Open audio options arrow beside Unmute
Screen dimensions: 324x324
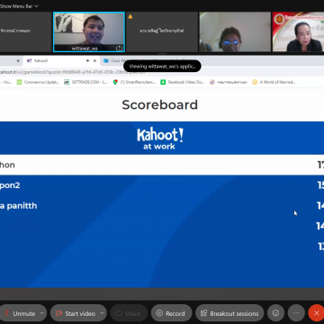click(x=42, y=313)
